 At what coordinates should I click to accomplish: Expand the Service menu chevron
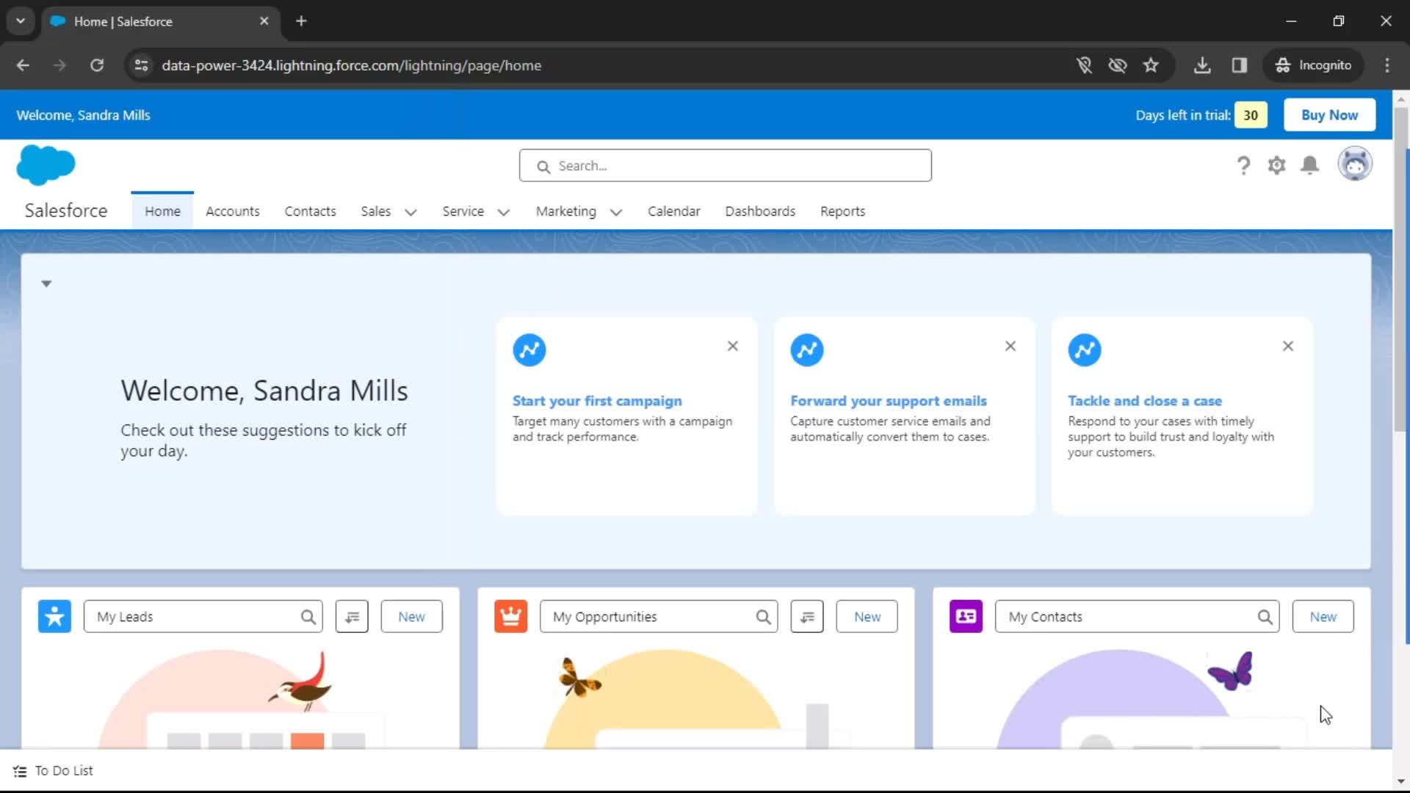(x=504, y=212)
